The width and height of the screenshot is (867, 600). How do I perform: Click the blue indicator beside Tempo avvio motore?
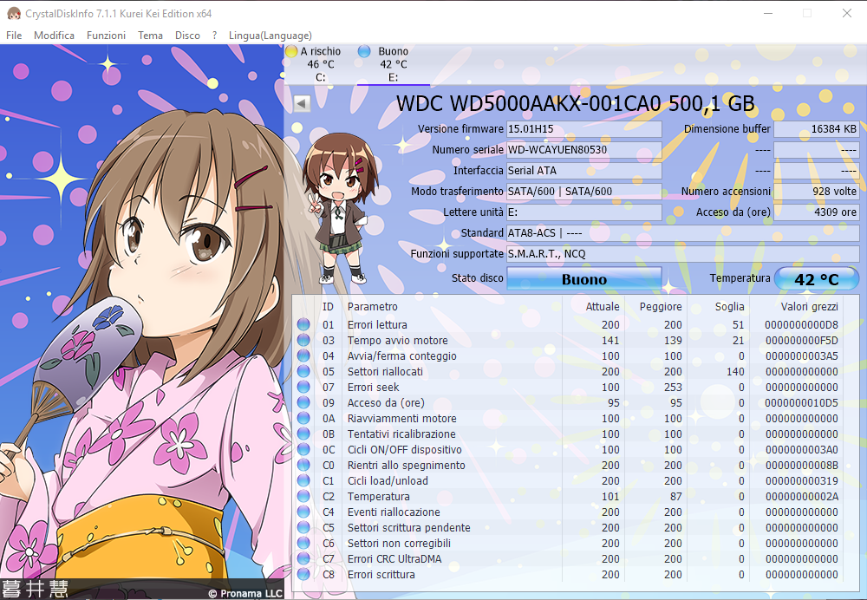(x=303, y=341)
